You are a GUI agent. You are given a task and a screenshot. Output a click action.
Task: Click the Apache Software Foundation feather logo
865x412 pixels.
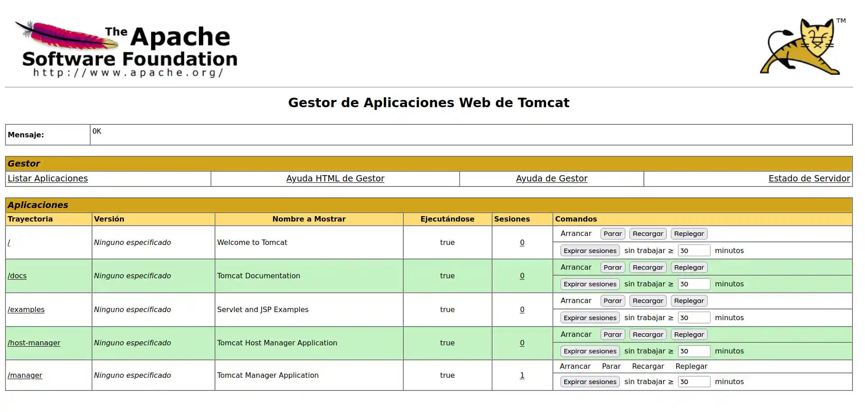(126, 49)
